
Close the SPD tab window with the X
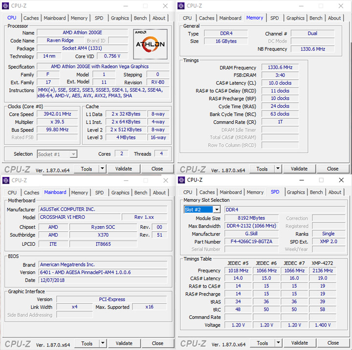[x=341, y=180]
